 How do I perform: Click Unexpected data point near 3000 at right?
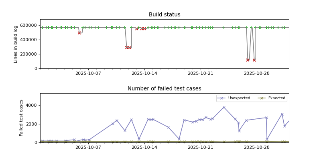pyautogui.click(x=282, y=114)
